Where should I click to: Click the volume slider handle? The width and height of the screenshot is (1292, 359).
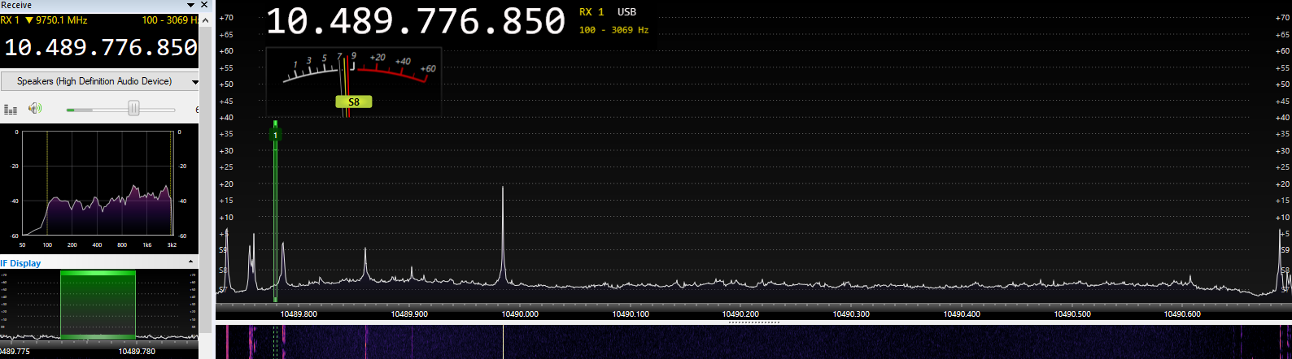pos(133,109)
